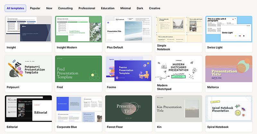The image size is (257, 134).
Task: Click the Insight Modern label
Action: (x=67, y=48)
